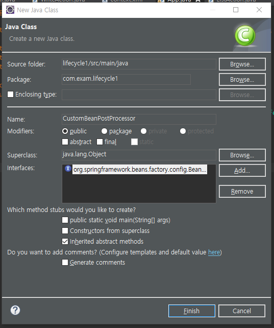Uncheck Inherited abstract methods
Image resolution: width=274 pixels, height=328 pixels.
(65, 241)
